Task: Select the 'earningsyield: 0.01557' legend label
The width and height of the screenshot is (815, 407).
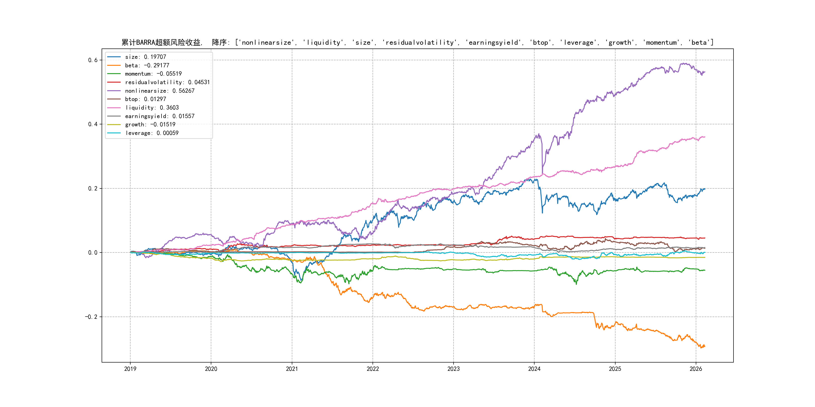Action: [x=159, y=116]
